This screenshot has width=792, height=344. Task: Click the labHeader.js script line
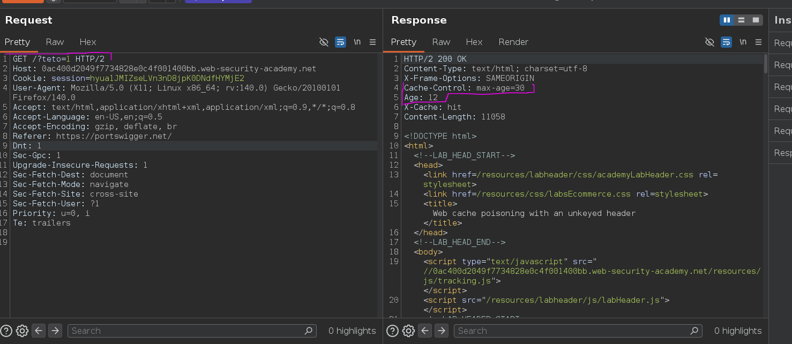pos(546,300)
